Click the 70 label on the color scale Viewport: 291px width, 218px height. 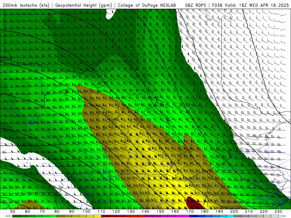[42, 211]
